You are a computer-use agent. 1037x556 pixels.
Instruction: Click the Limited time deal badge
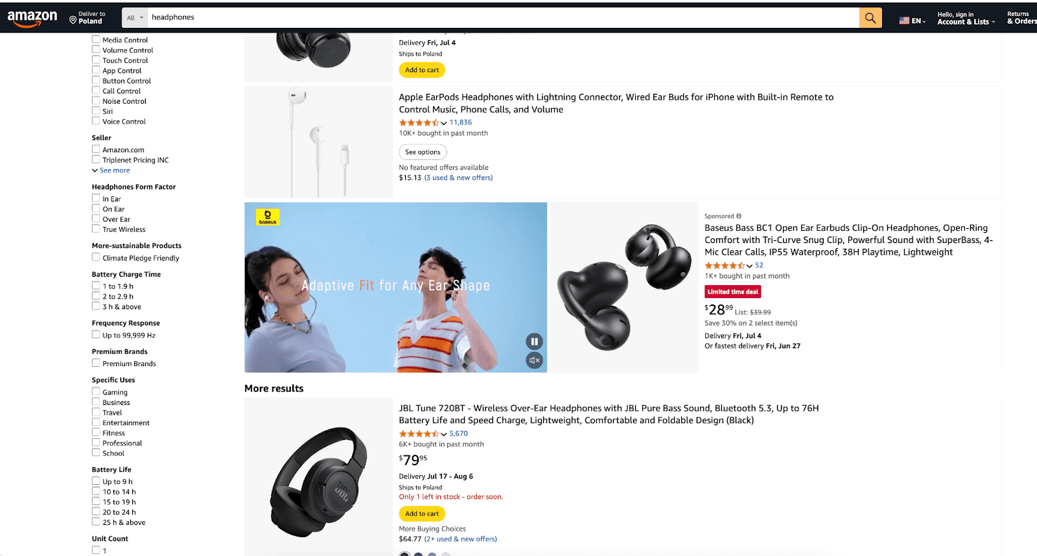coord(732,292)
